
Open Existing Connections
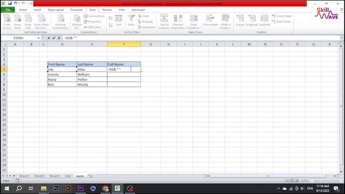point(60,22)
